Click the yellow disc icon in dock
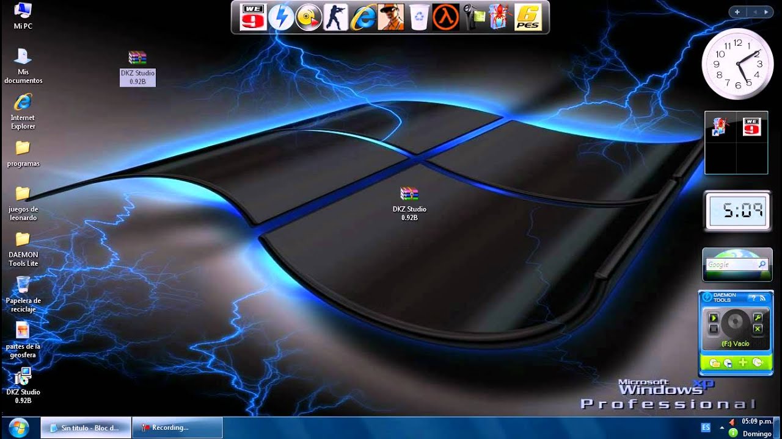Screen dimensions: 782x439 (309, 17)
